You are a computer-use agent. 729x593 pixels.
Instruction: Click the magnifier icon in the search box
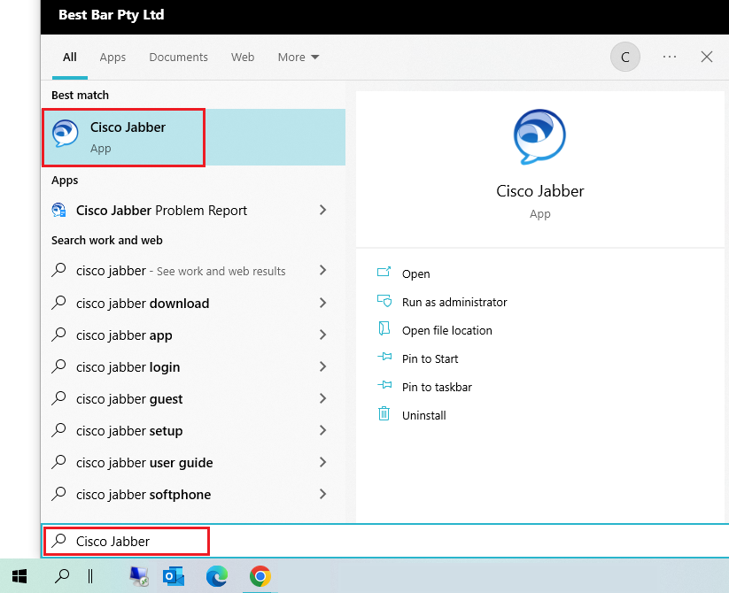[x=59, y=541]
